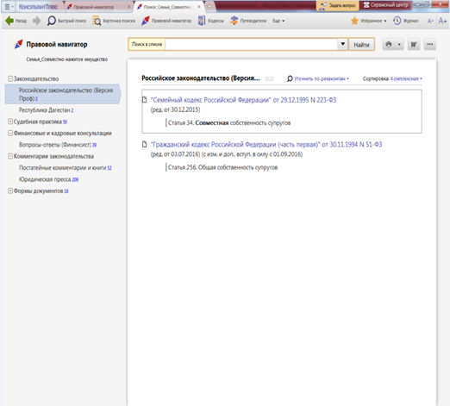The image size is (450, 406).
Task: Open print options dropdown arrow
Action: click(x=399, y=45)
